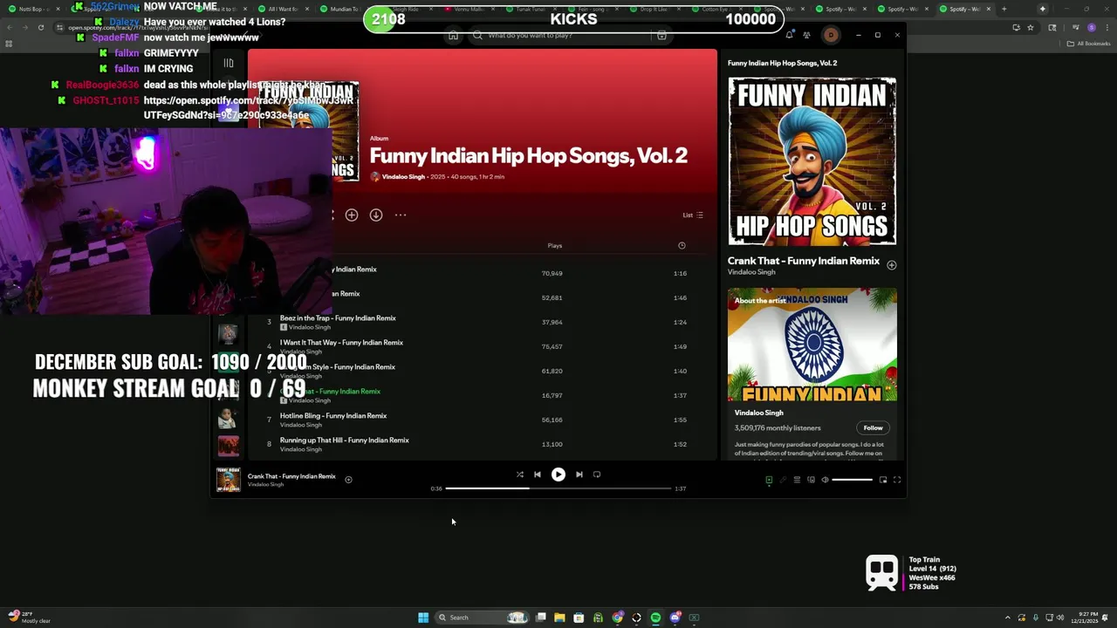The width and height of the screenshot is (1117, 628).
Task: Change view with List dropdown
Action: 693,215
